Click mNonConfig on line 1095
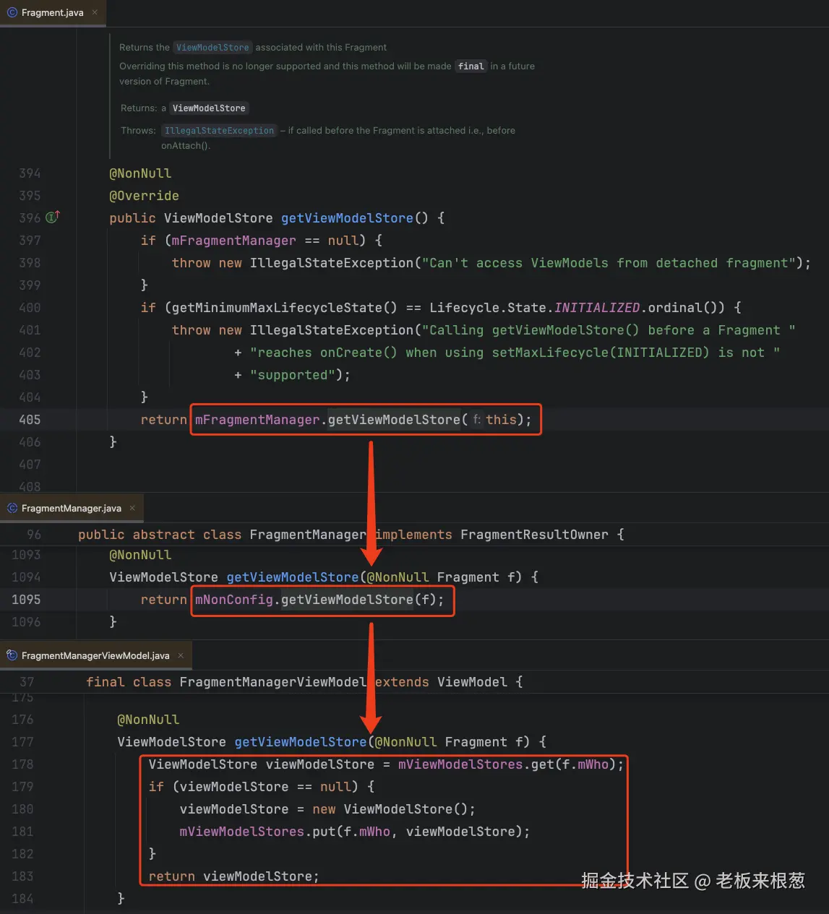Viewport: 829px width, 914px height. click(234, 600)
